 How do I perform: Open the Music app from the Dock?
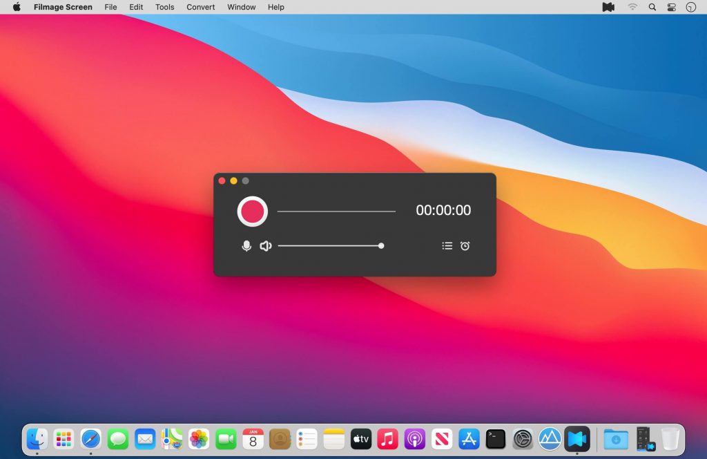[387, 438]
